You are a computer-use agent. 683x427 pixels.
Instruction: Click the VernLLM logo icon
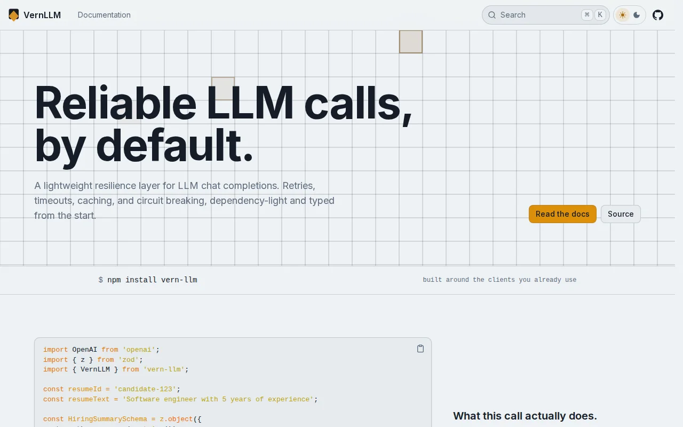point(14,15)
